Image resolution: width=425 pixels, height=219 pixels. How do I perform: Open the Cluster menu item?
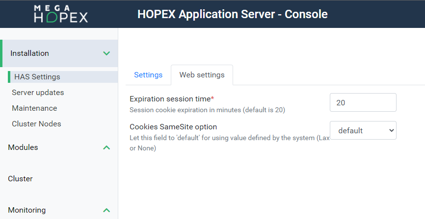tap(21, 179)
